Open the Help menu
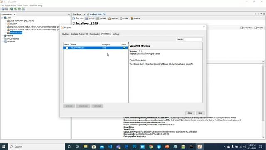266x150 pixels. click(40, 5)
